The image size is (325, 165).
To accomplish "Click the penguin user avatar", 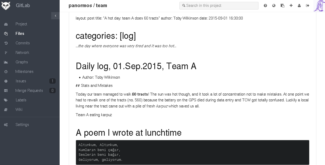I will [x=319, y=6].
